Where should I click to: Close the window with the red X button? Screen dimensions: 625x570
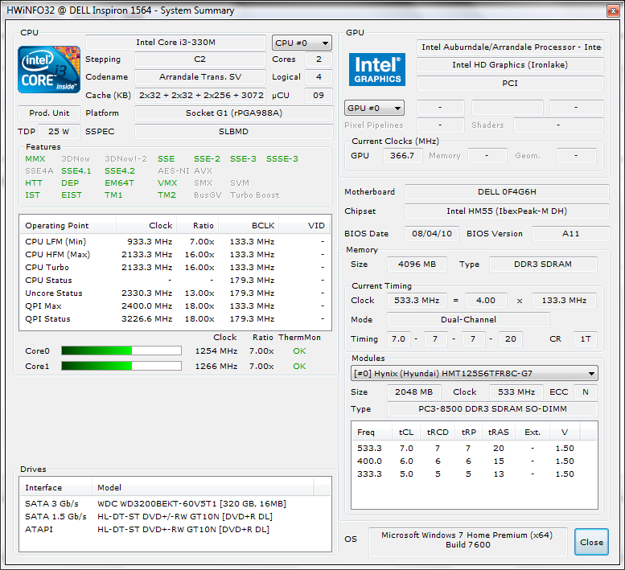coord(613,10)
